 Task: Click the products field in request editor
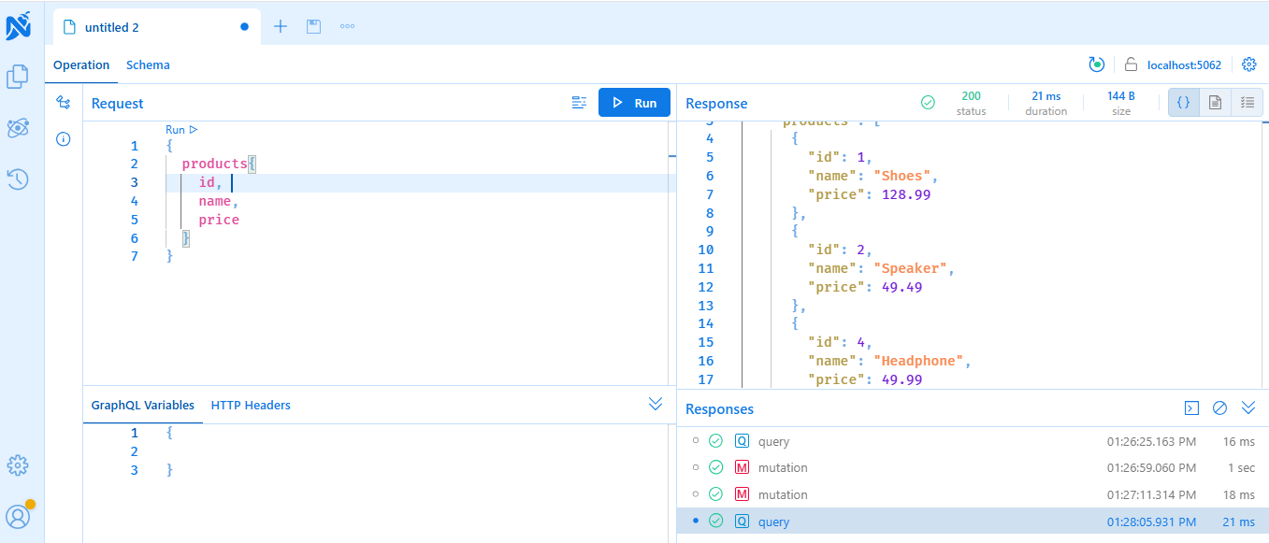pos(215,164)
